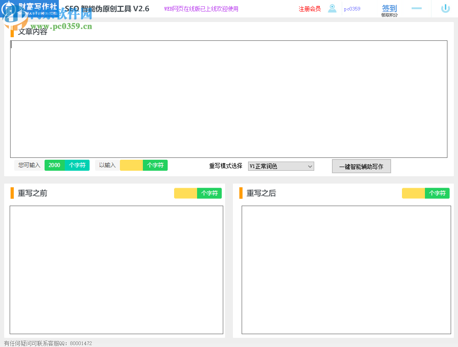Click the WEB网页在线版 announcement link
Viewport: 458px width, 347px height.
pos(201,9)
